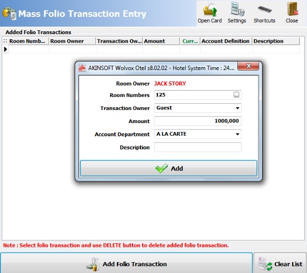Click the ellipsis browse button in Room Numbers

236,95
